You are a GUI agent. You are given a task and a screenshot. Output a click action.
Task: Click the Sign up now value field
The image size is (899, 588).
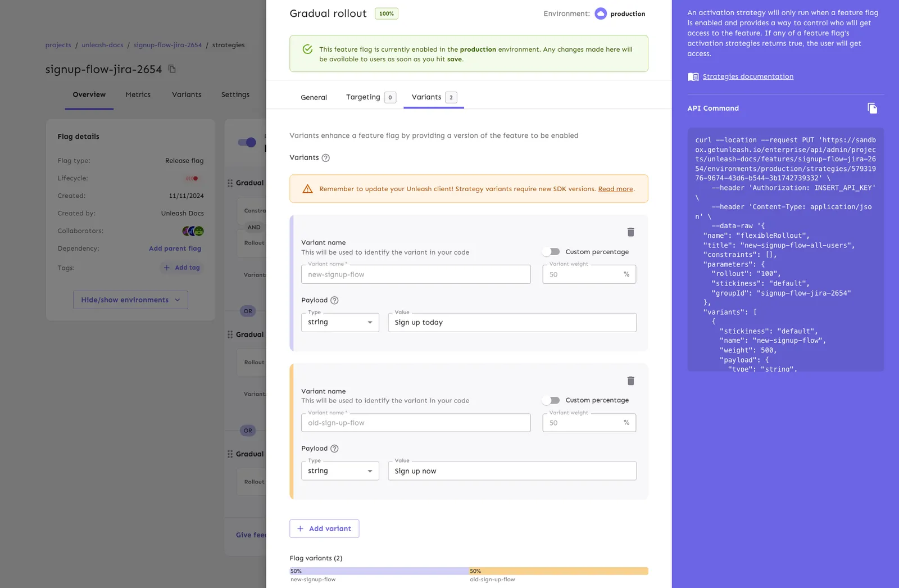coord(512,471)
